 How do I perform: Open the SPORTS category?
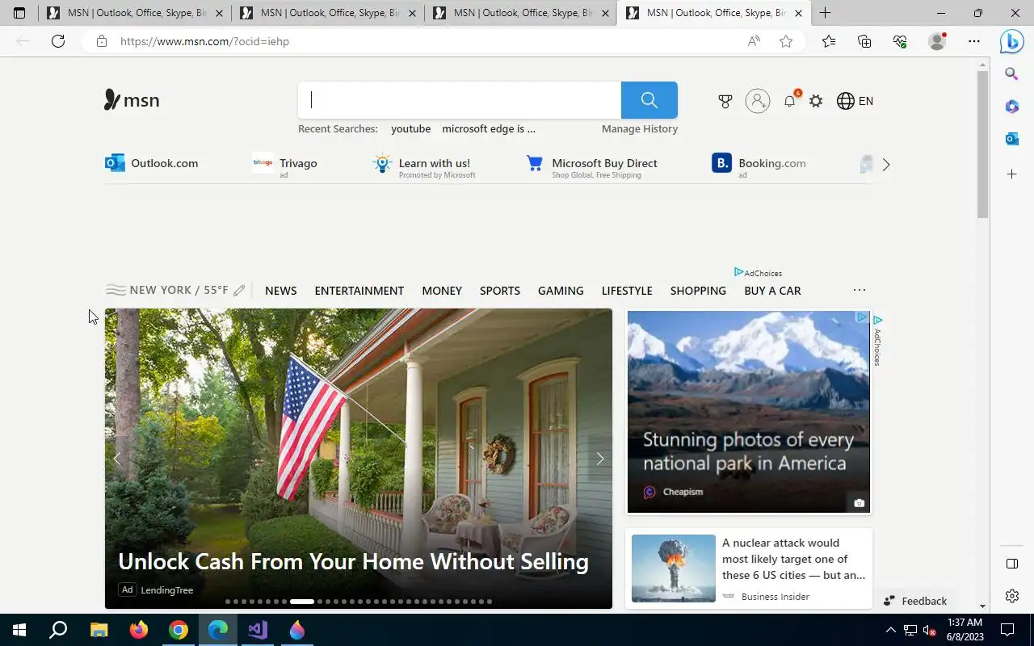coord(500,291)
